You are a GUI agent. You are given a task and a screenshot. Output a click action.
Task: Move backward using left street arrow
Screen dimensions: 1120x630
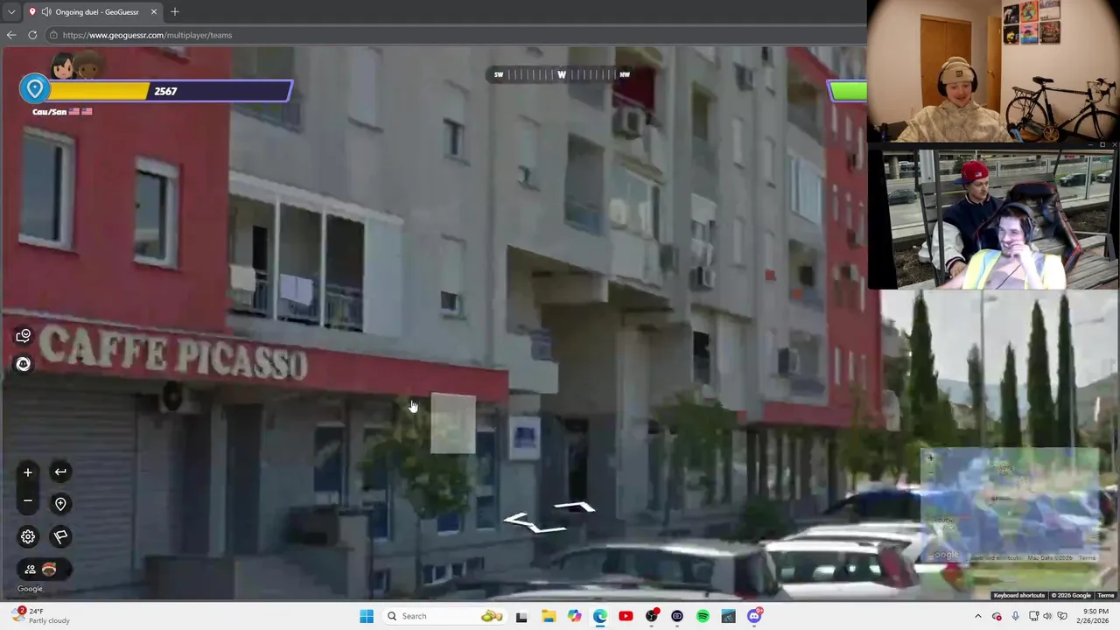(532, 523)
